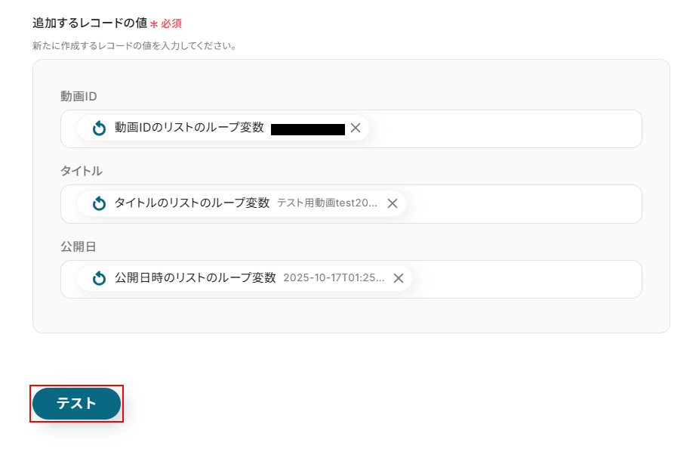Click the 動画ID field label

(x=79, y=96)
